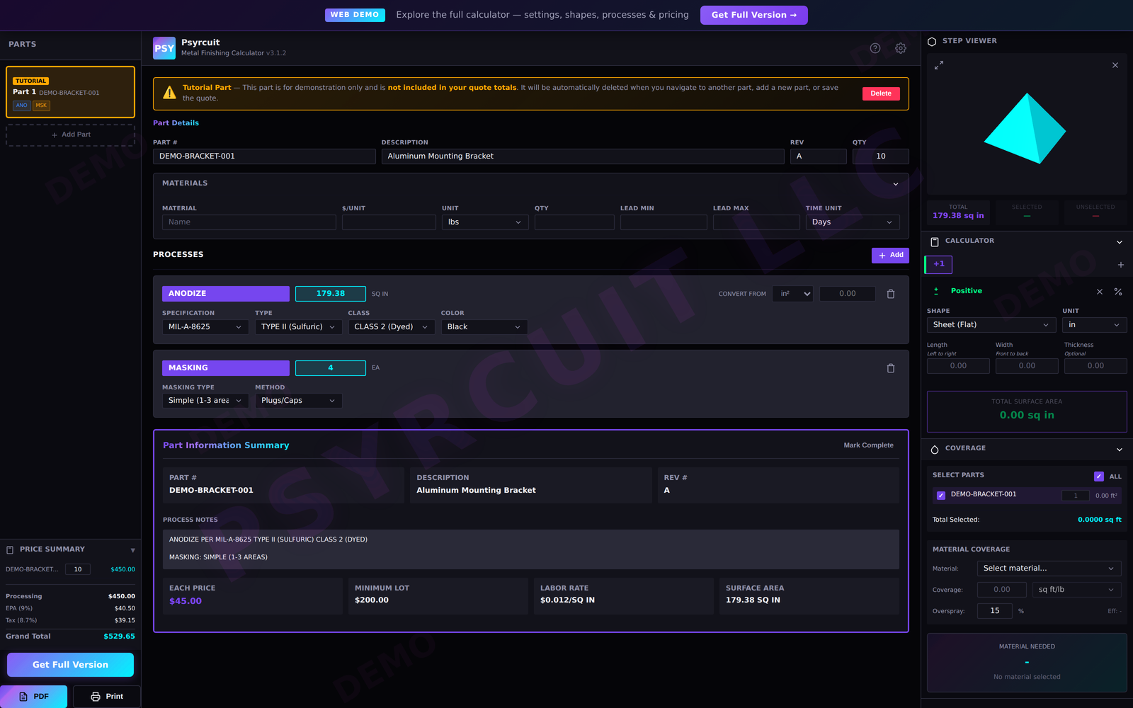The height and width of the screenshot is (708, 1133).
Task: Collapse the Price Summary section
Action: [132, 550]
